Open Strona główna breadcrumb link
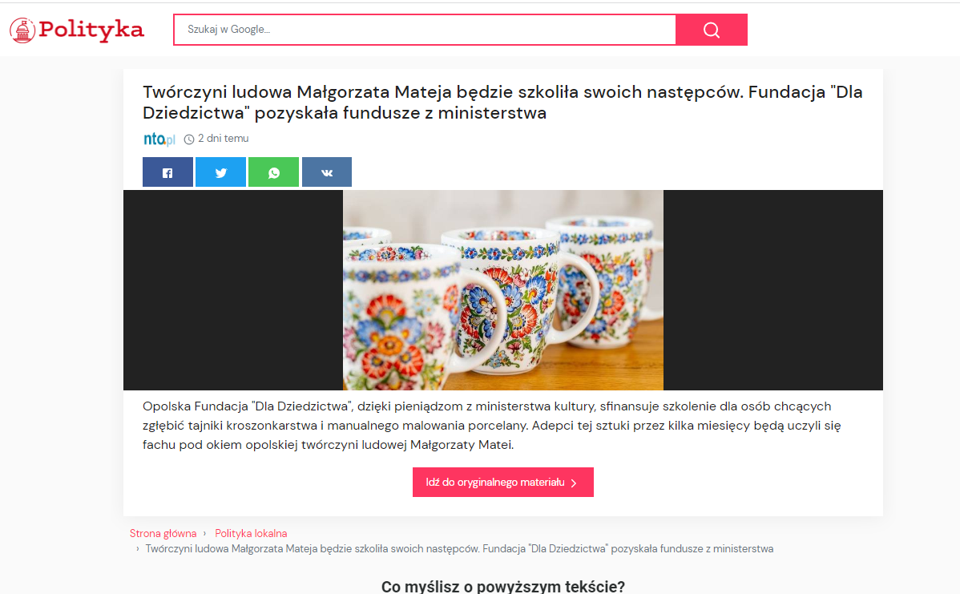This screenshot has height=594, width=960. point(163,533)
